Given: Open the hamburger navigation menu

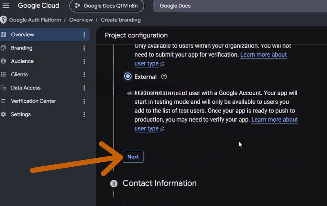Looking at the screenshot, I should tap(6, 6).
